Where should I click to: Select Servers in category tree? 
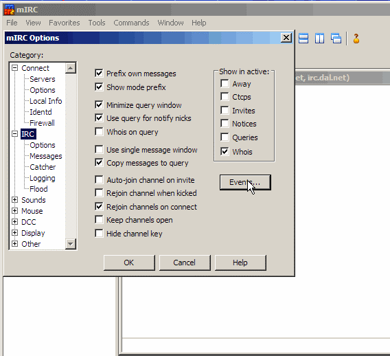(43, 79)
